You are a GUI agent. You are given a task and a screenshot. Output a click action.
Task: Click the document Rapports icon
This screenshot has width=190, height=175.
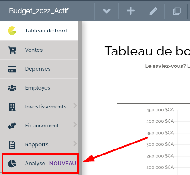pyautogui.click(x=12, y=145)
